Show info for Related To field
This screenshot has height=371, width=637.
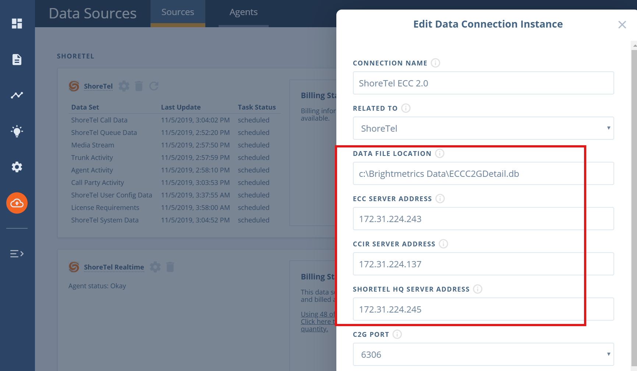[406, 108]
